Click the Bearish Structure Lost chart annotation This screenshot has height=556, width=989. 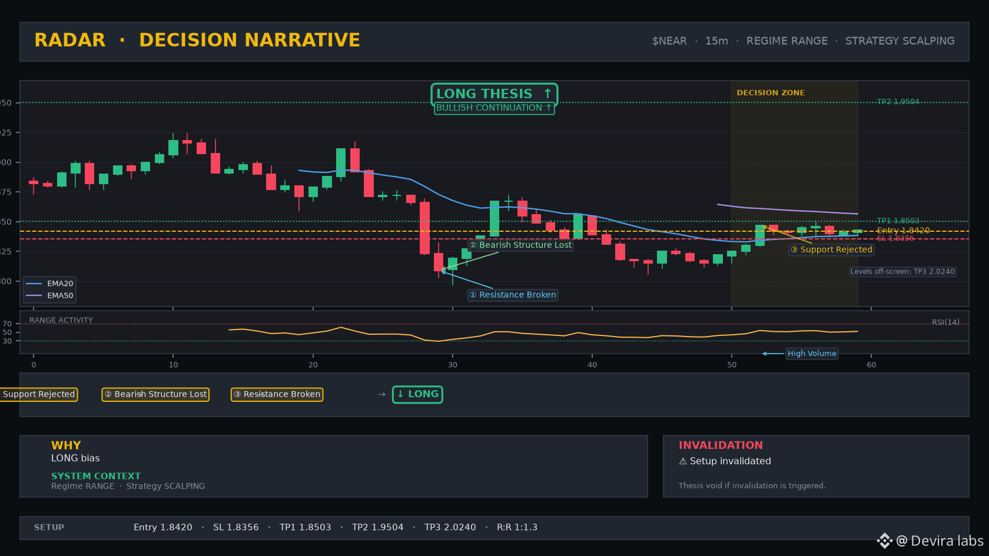click(x=520, y=245)
